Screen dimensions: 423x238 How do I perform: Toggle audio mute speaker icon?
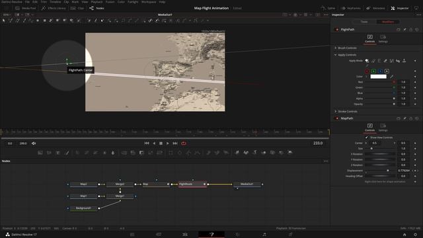tap(34, 143)
